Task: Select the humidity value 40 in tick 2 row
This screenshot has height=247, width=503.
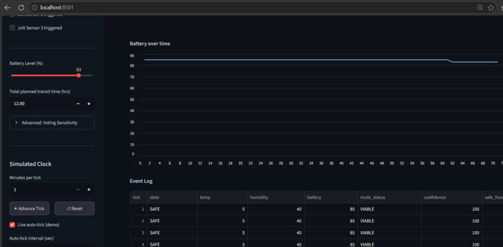Action: [276, 221]
